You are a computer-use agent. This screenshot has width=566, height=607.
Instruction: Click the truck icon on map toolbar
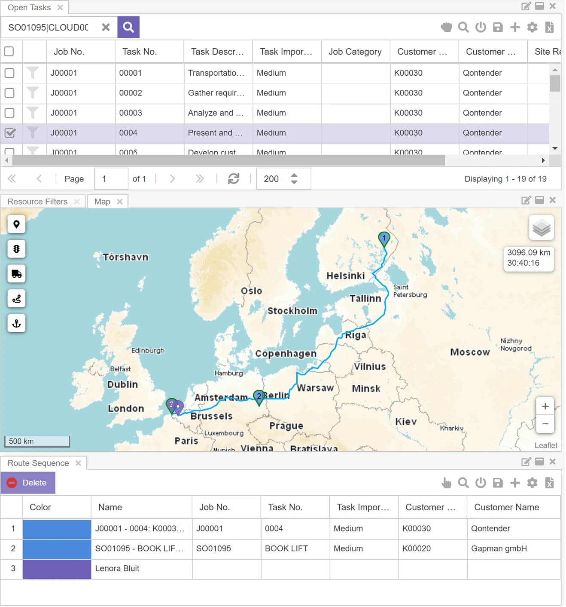tap(16, 274)
